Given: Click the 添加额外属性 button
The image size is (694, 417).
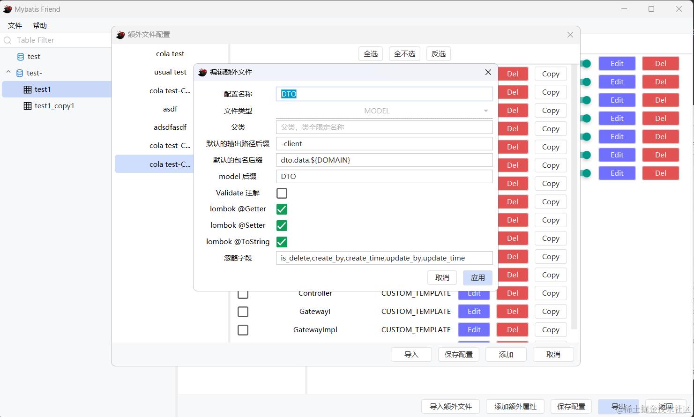Looking at the screenshot, I should click(x=515, y=407).
